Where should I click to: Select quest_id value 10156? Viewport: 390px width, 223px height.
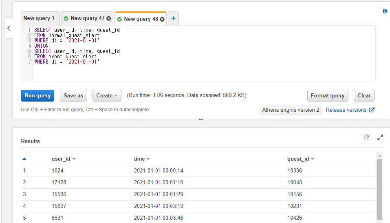(x=295, y=194)
